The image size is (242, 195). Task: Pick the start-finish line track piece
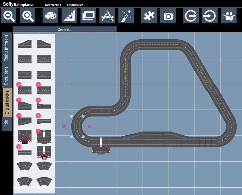pos(44,137)
